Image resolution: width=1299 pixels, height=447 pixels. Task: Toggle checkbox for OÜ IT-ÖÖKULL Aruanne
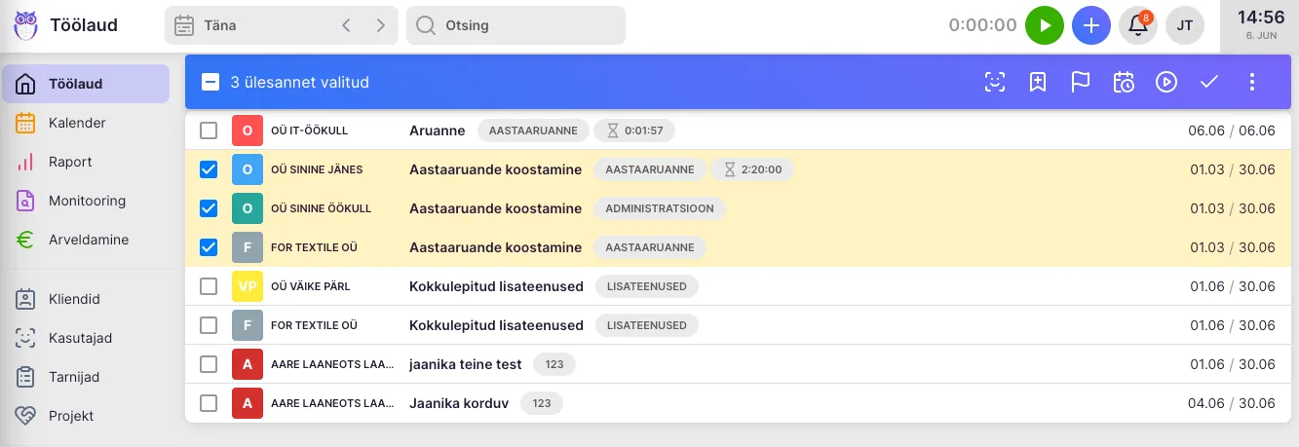click(209, 130)
